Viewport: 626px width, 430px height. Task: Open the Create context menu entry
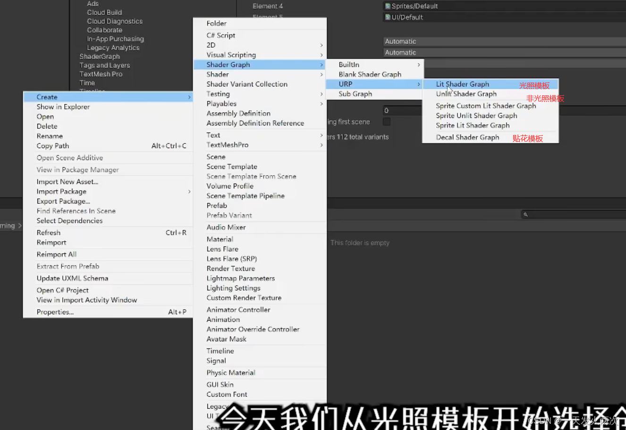point(108,97)
